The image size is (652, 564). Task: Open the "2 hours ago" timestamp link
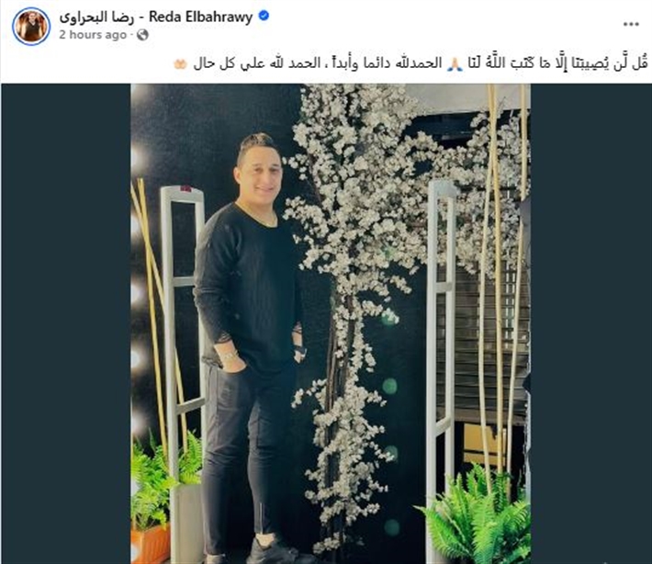pos(93,35)
